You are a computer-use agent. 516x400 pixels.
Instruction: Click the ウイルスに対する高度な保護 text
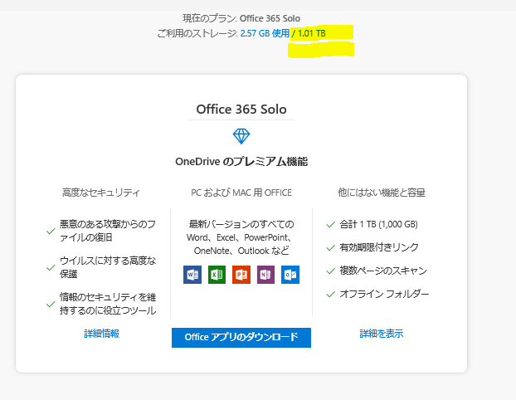tap(108, 267)
